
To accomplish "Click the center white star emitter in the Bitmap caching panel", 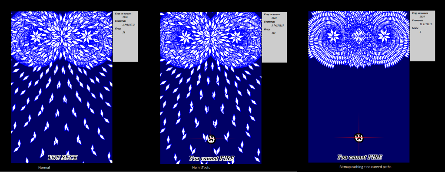I will coord(359,36).
